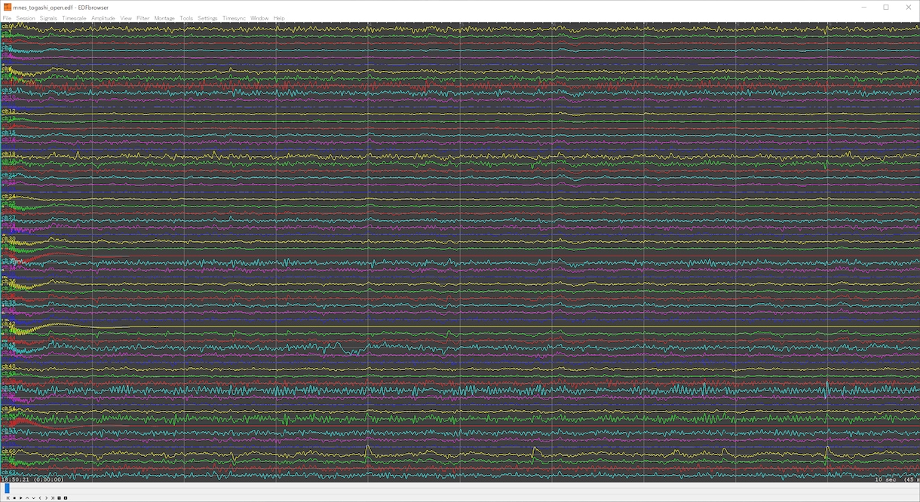Select the ch42 signal label
This screenshot has width=920, height=502.
click(x=8, y=324)
